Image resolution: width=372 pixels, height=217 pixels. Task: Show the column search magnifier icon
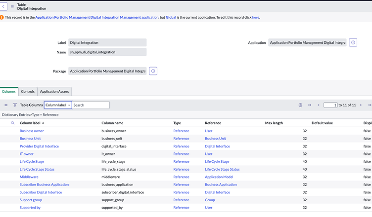13,123
